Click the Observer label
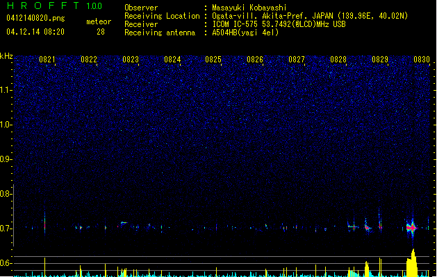Viewport: 437px width, 277px height. coord(141,8)
